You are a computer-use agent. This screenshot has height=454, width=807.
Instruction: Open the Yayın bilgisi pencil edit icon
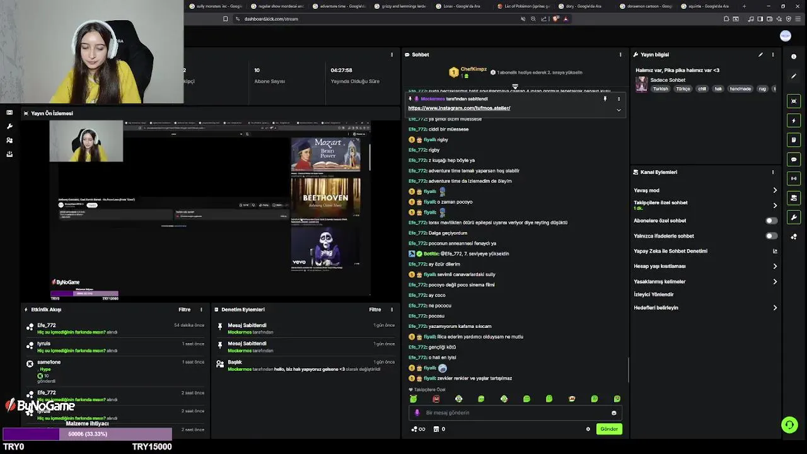760,55
